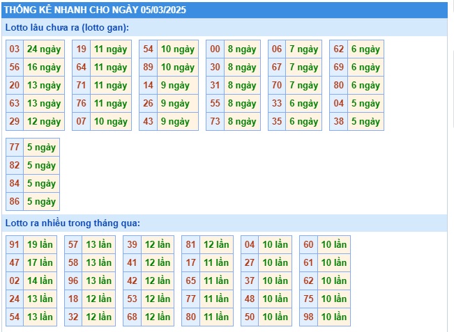Click '13 lần' next to number 96
Image resolution: width=454 pixels, height=332 pixels.
tap(99, 280)
